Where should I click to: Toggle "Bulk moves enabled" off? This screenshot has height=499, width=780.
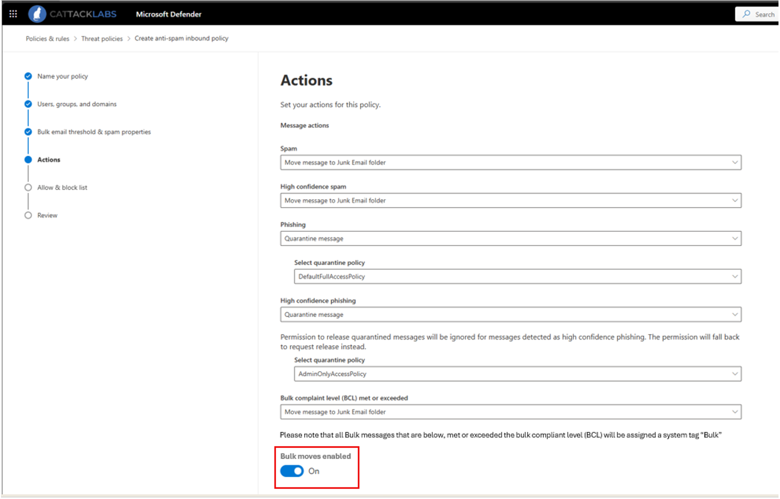click(292, 471)
